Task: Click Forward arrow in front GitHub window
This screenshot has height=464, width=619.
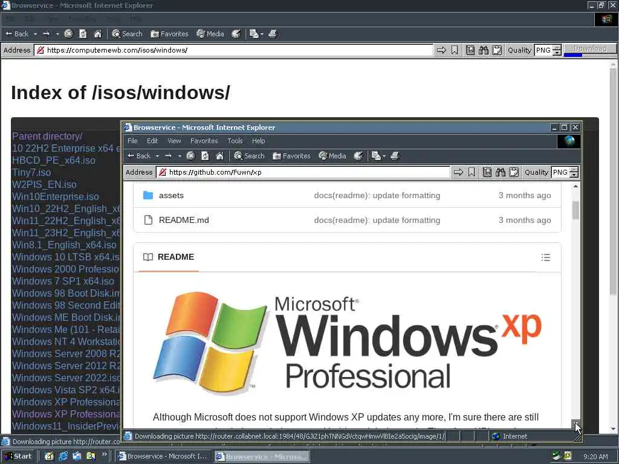Action: point(169,156)
